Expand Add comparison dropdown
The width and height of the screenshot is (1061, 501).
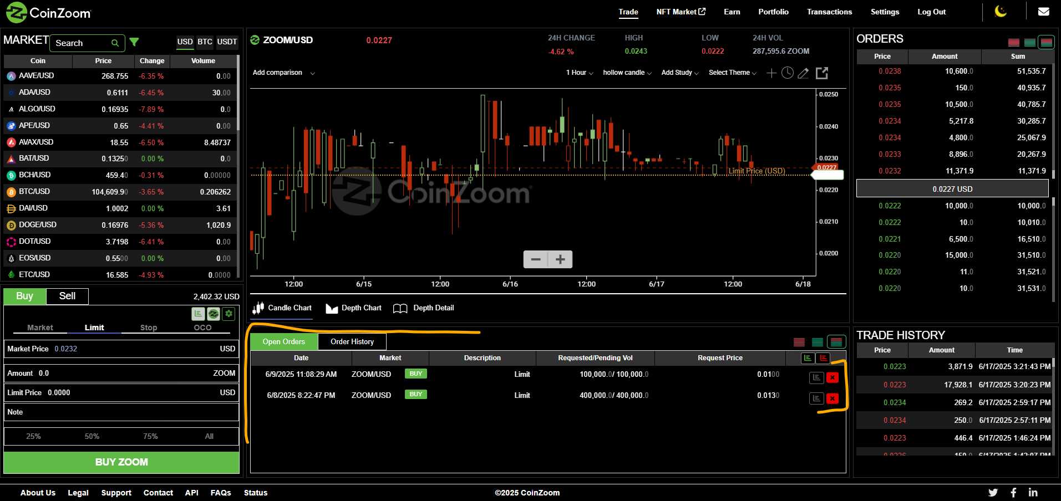click(x=283, y=73)
